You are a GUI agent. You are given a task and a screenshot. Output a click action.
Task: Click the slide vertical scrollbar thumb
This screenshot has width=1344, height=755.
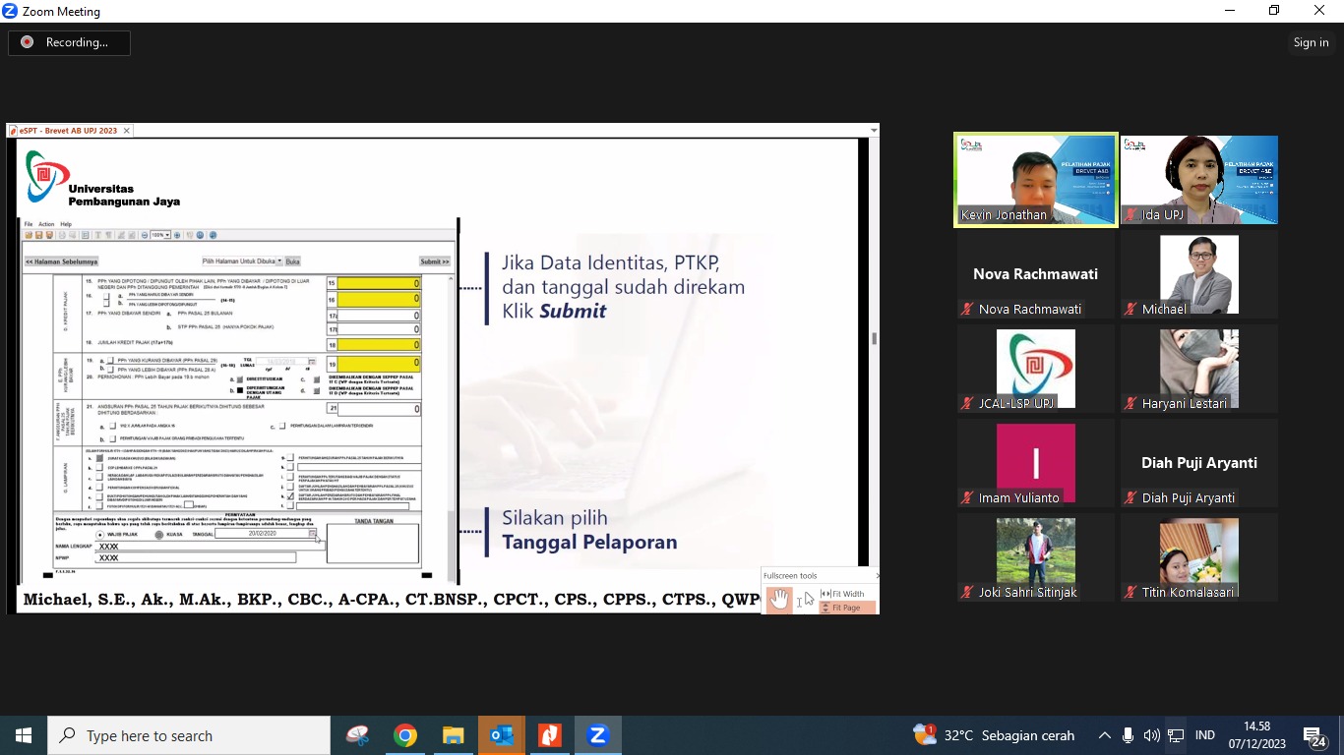(x=874, y=338)
